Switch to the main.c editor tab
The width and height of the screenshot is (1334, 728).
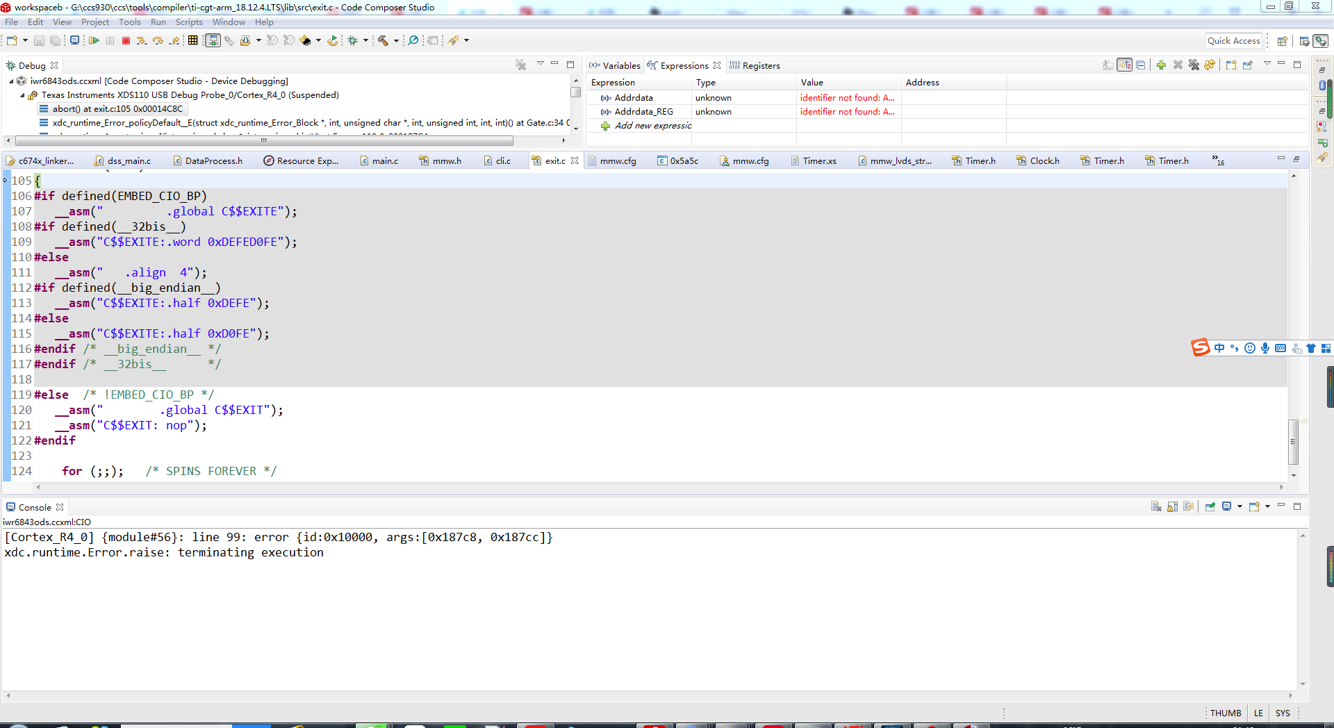pyautogui.click(x=379, y=161)
